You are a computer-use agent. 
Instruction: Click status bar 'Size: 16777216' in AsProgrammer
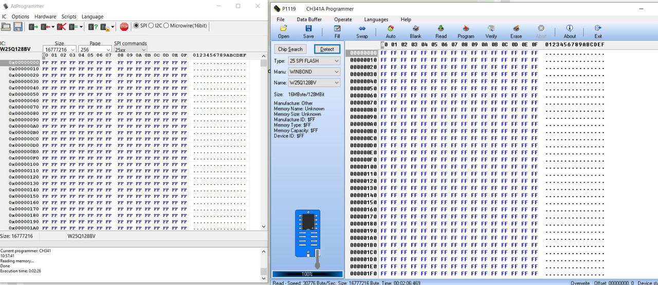point(16,236)
